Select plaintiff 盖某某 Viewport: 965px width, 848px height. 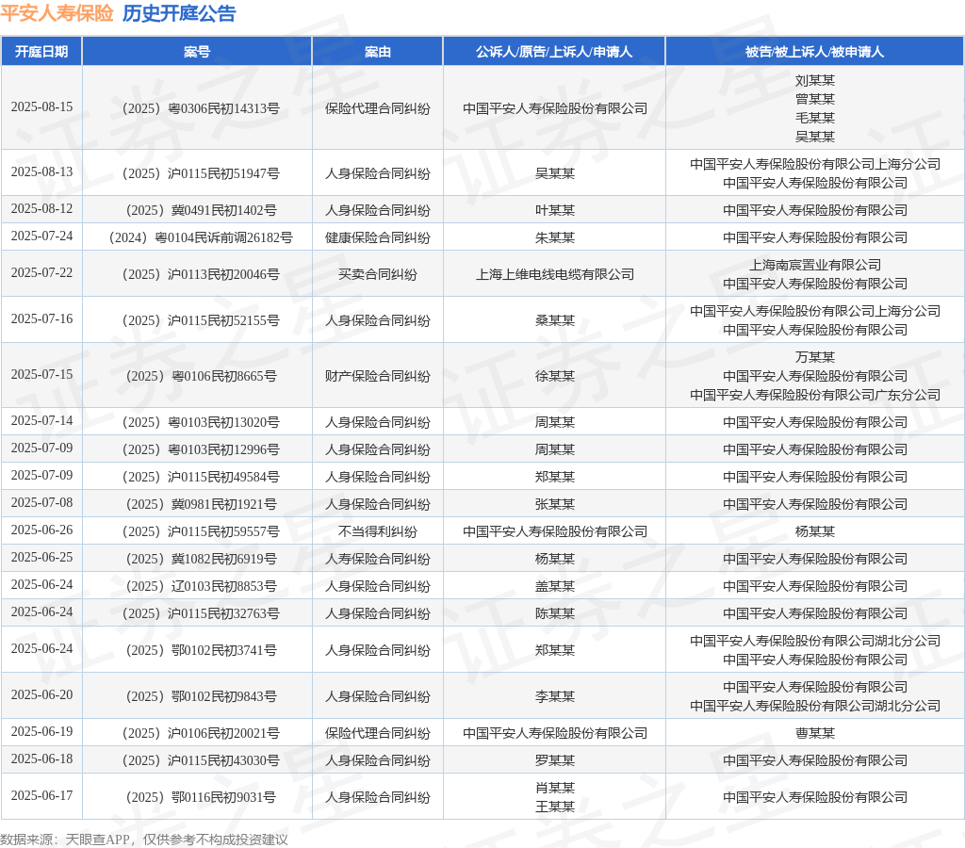coord(554,586)
